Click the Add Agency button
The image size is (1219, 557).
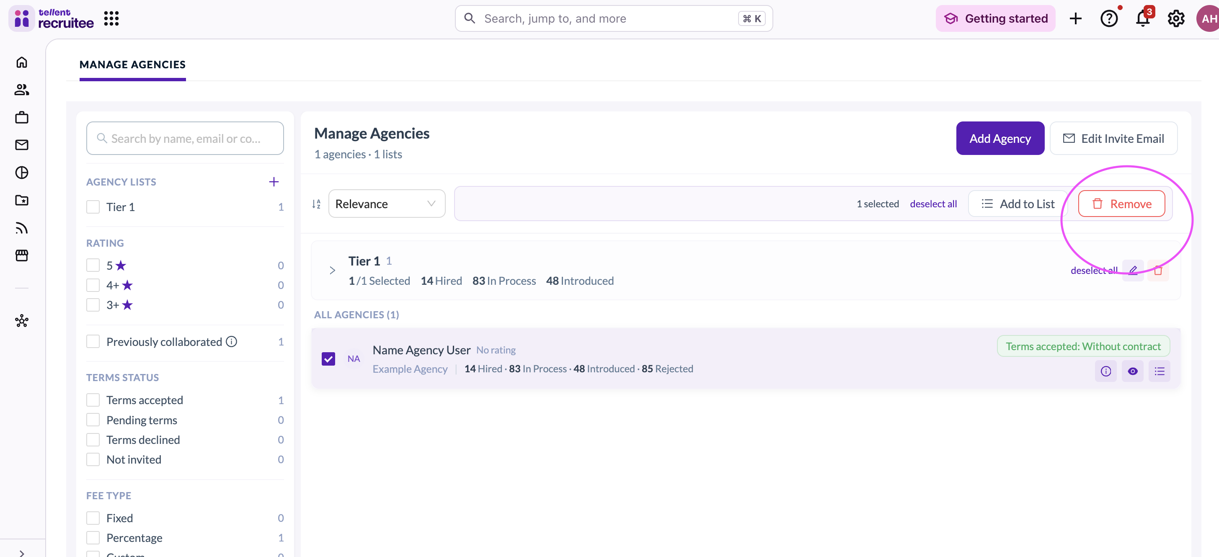click(x=1000, y=138)
